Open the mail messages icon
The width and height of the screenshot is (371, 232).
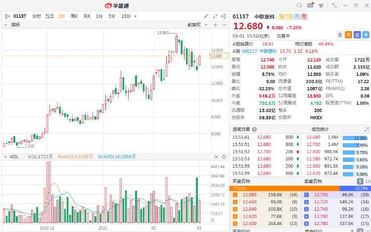pyautogui.click(x=310, y=5)
